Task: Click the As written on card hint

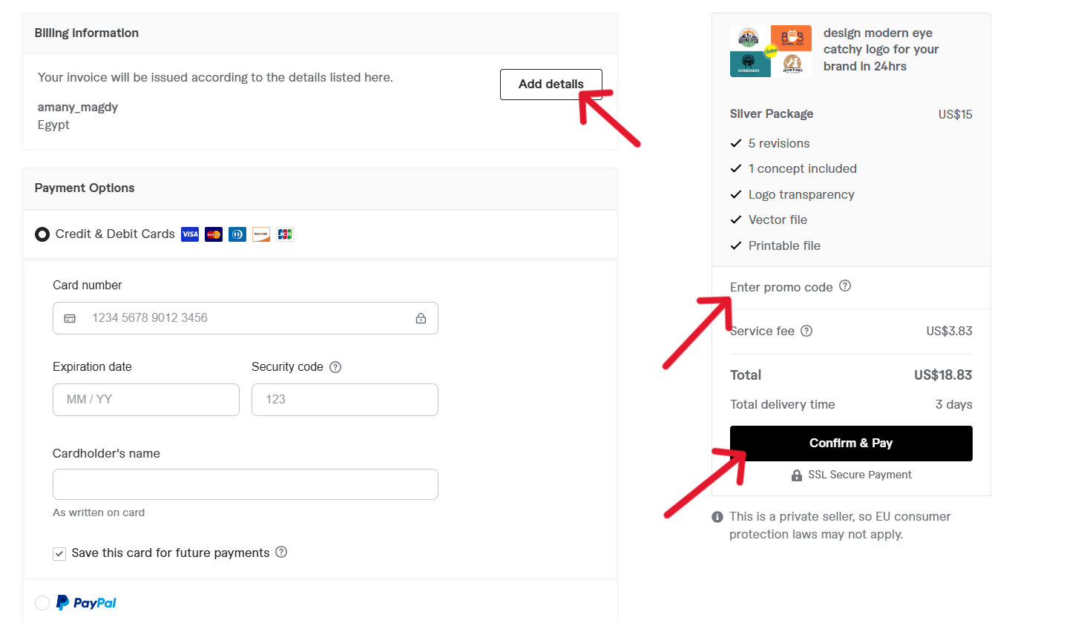Action: click(x=99, y=512)
